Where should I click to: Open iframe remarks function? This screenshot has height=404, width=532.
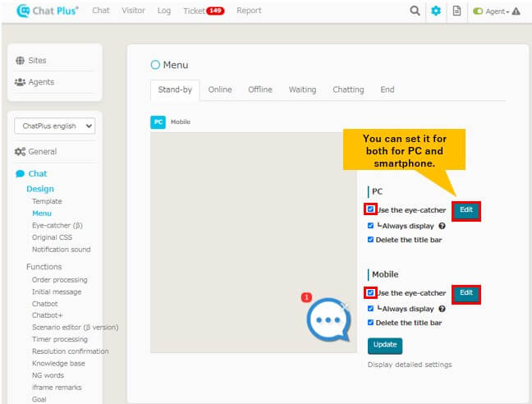(57, 388)
